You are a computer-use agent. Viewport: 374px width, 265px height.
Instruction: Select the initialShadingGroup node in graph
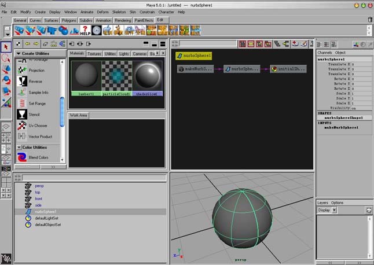click(x=288, y=69)
